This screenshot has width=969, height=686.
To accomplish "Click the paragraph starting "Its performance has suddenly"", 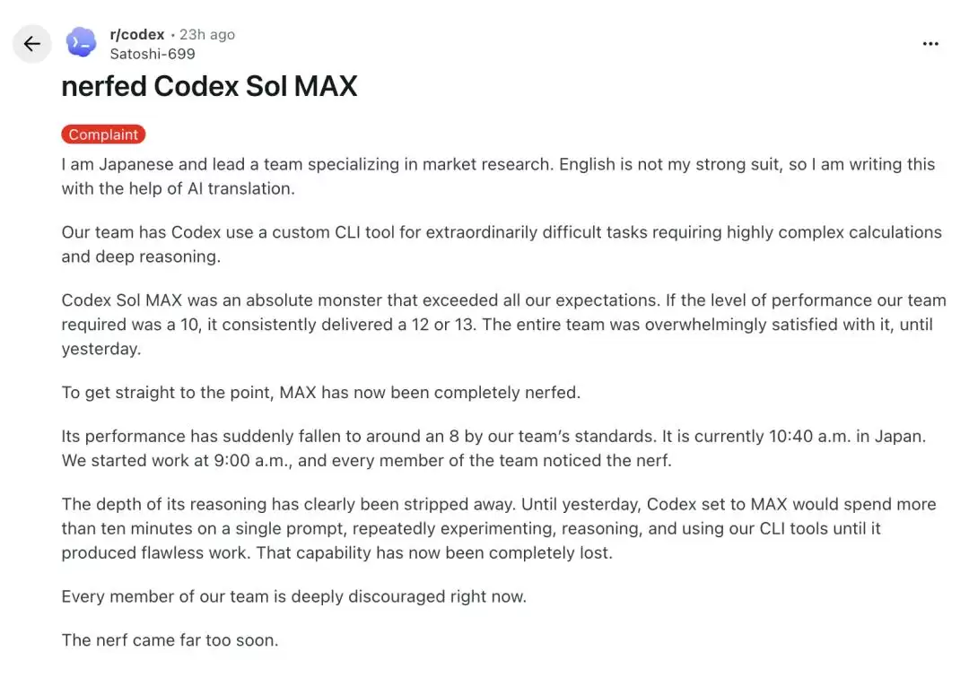I will click(x=493, y=448).
